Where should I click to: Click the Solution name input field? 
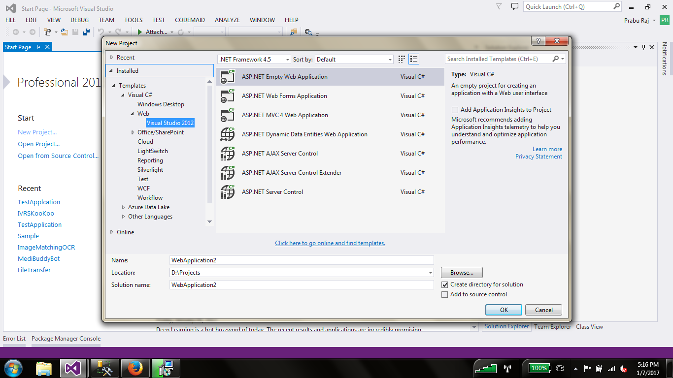point(302,285)
